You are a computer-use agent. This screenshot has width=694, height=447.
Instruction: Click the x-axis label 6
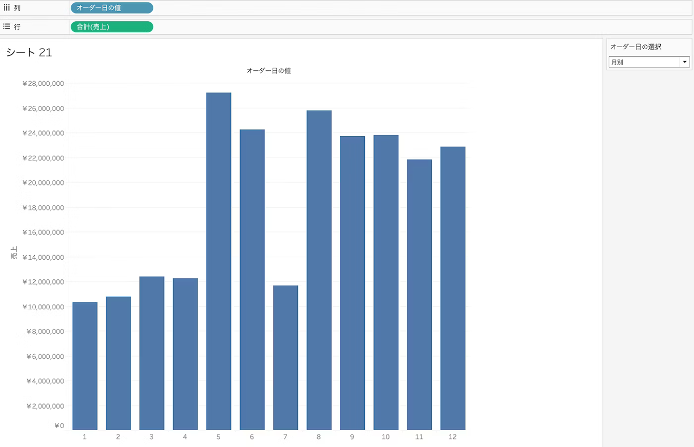pos(252,437)
